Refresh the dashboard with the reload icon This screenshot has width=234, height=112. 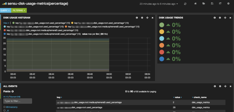[x=185, y=4]
